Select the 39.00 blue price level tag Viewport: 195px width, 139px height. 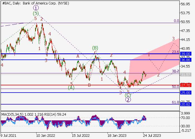tap(186, 54)
